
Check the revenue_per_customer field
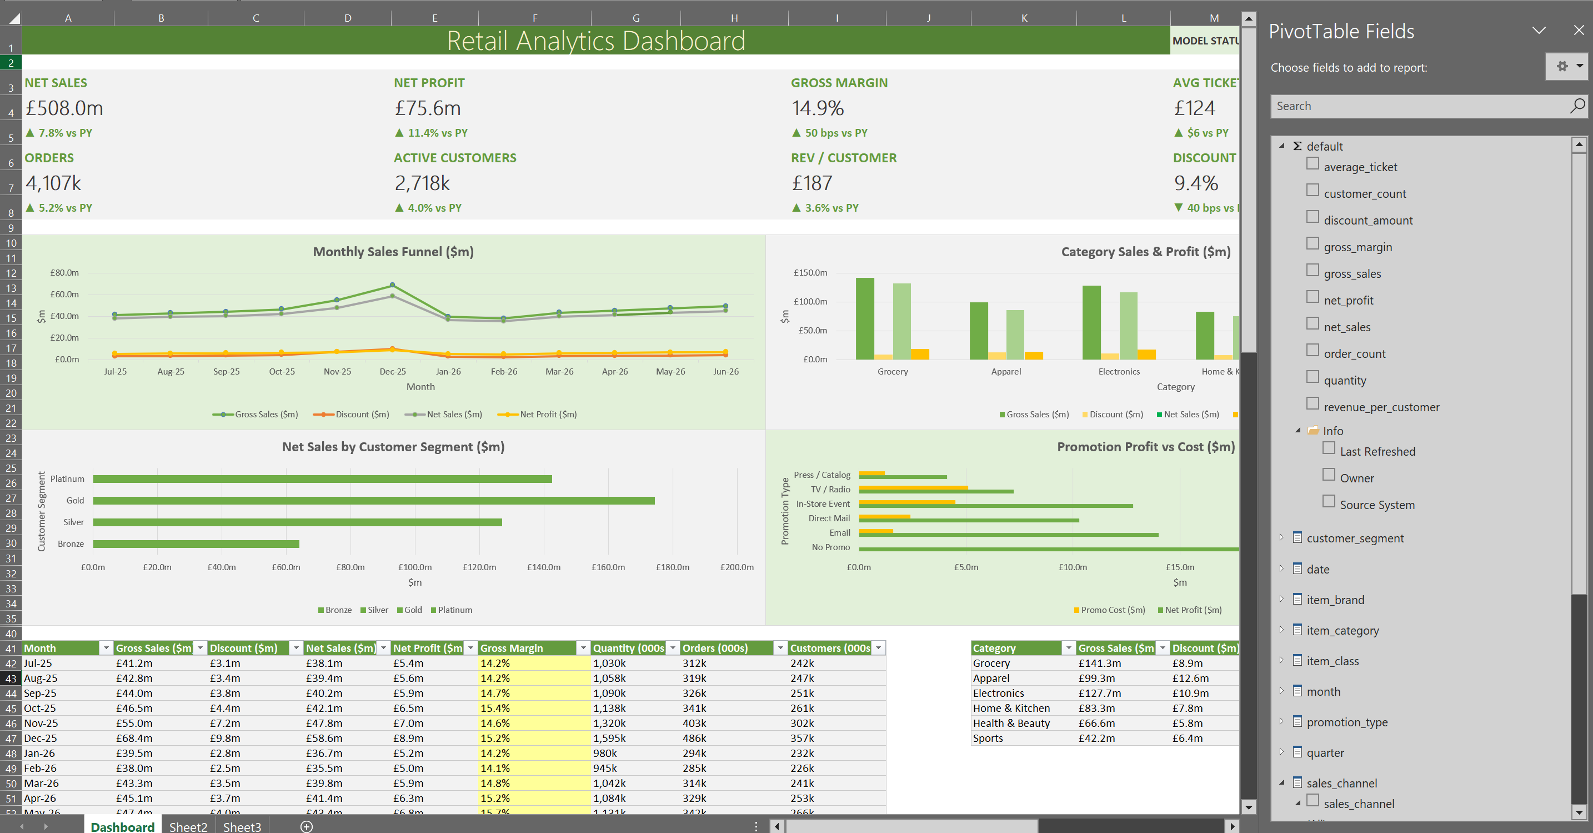pos(1313,403)
